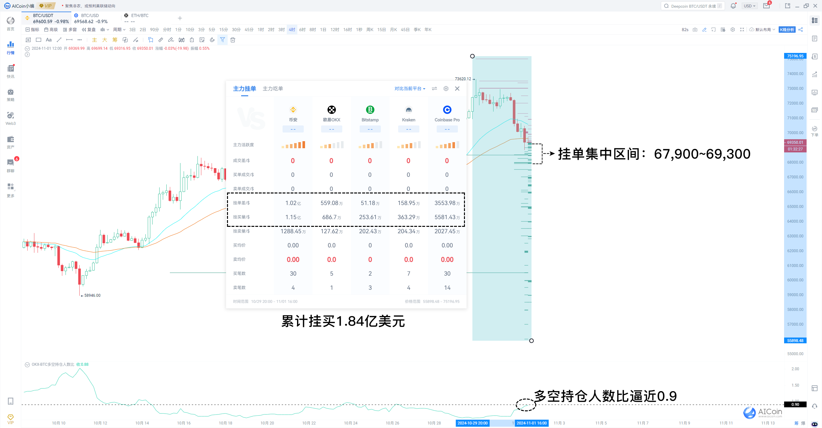
Task: Switch to the BTC/USDT tab
Action: pos(47,18)
